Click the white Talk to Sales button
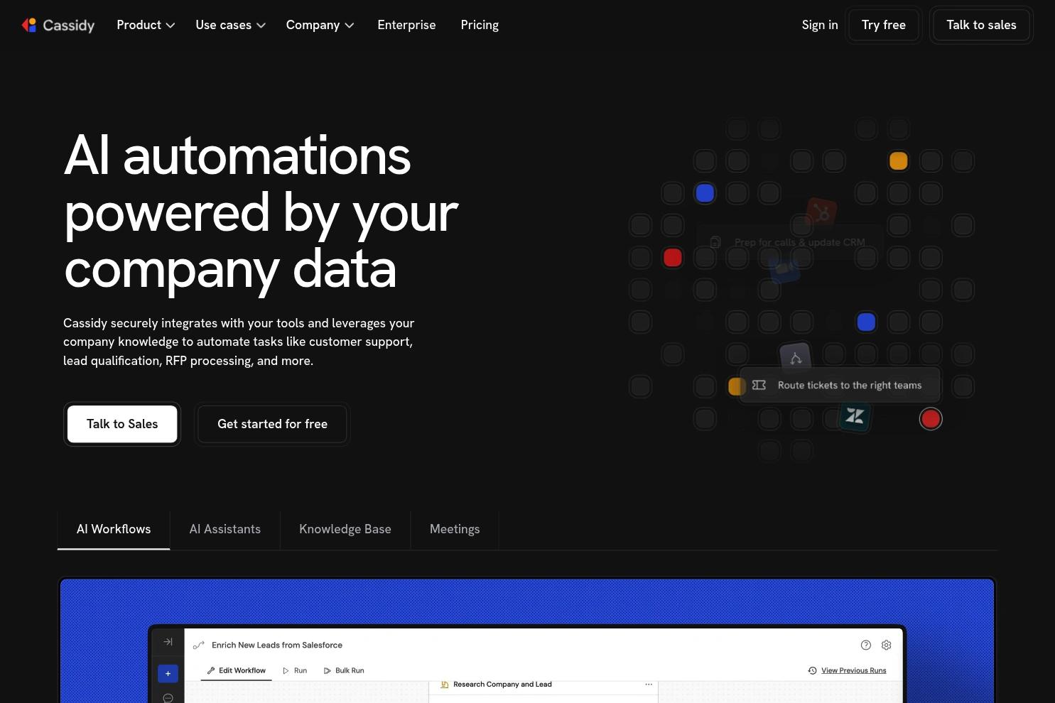This screenshot has height=703, width=1055. 122,424
